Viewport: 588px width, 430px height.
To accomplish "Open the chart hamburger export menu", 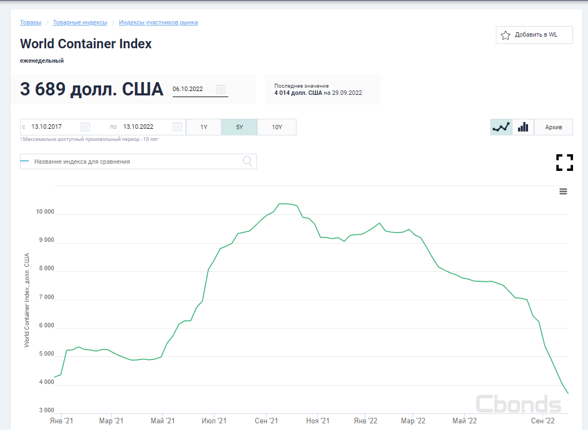I will [563, 191].
